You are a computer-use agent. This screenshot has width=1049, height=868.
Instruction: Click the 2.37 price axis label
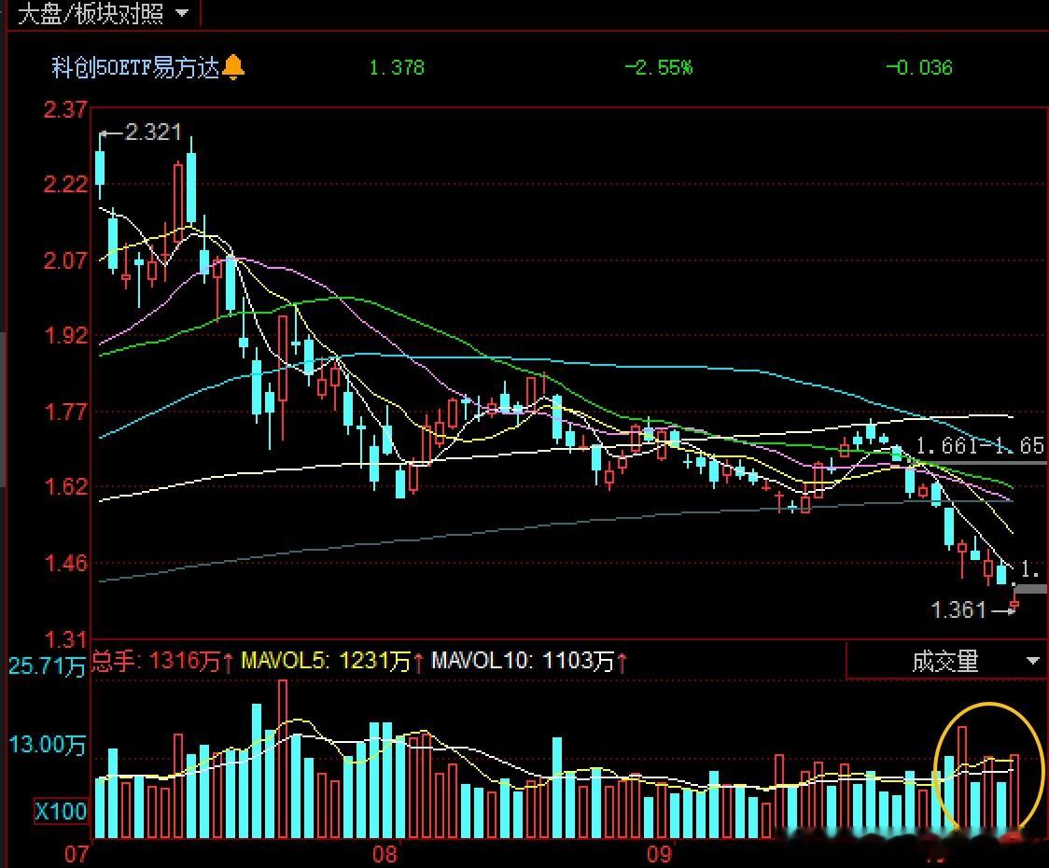tap(65, 109)
